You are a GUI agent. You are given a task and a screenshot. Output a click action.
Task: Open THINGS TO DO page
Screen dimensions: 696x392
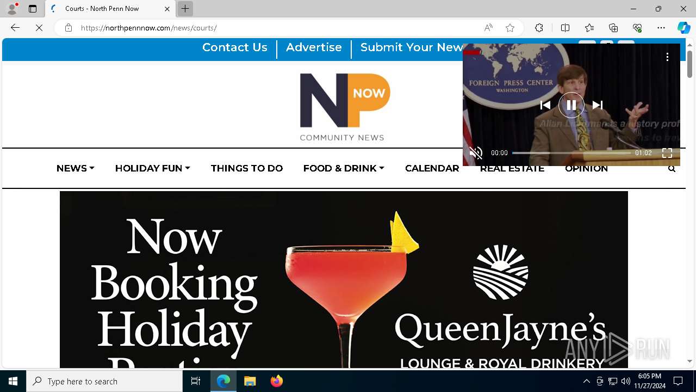247,168
